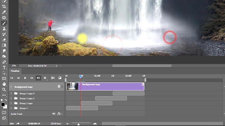
Task: Select the Horizontal Type tool
Action: (4, 68)
